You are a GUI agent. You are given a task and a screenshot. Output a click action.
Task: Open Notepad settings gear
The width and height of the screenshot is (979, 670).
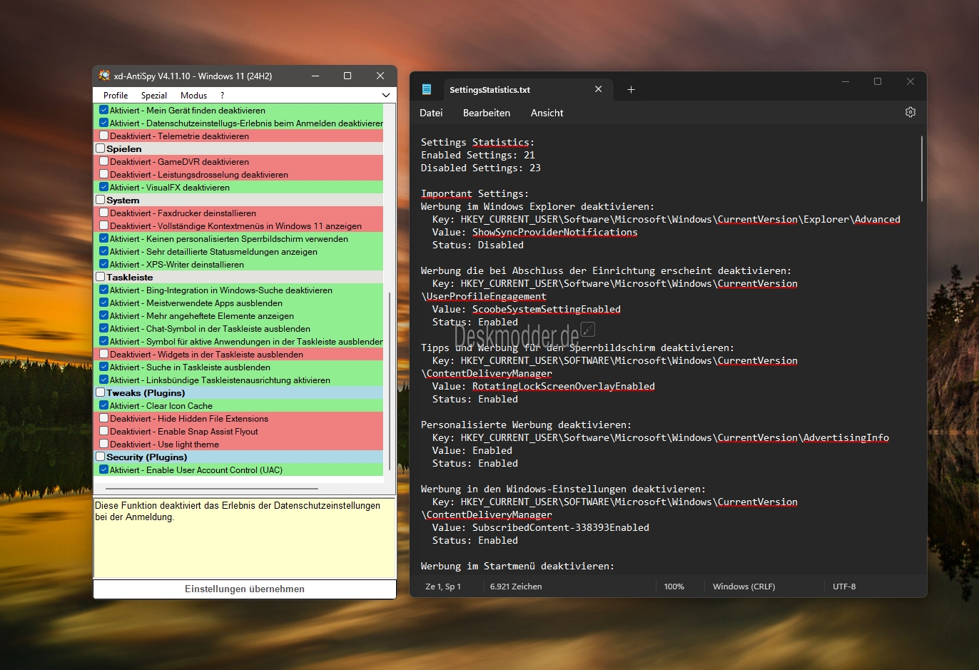coord(910,112)
